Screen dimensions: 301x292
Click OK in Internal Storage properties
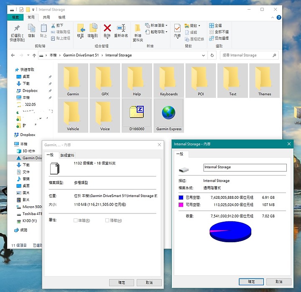point(251,282)
